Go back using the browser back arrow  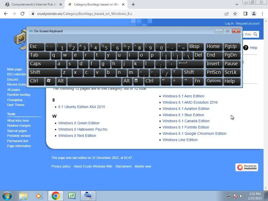coord(6,14)
